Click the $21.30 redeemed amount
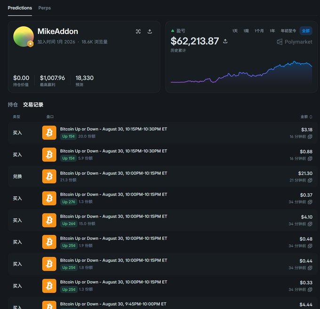Image resolution: width=320 pixels, height=309 pixels. (305, 173)
